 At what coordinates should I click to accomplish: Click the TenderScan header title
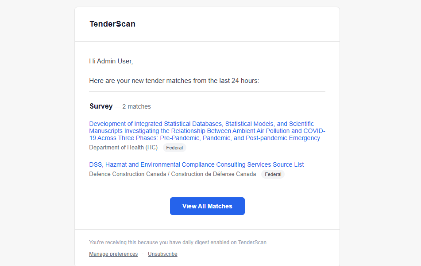(112, 24)
